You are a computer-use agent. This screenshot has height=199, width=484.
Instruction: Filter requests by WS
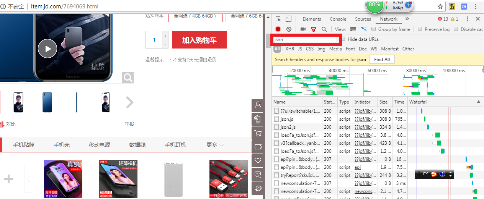[x=374, y=49]
